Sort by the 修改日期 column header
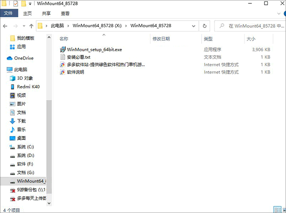 click(161, 39)
